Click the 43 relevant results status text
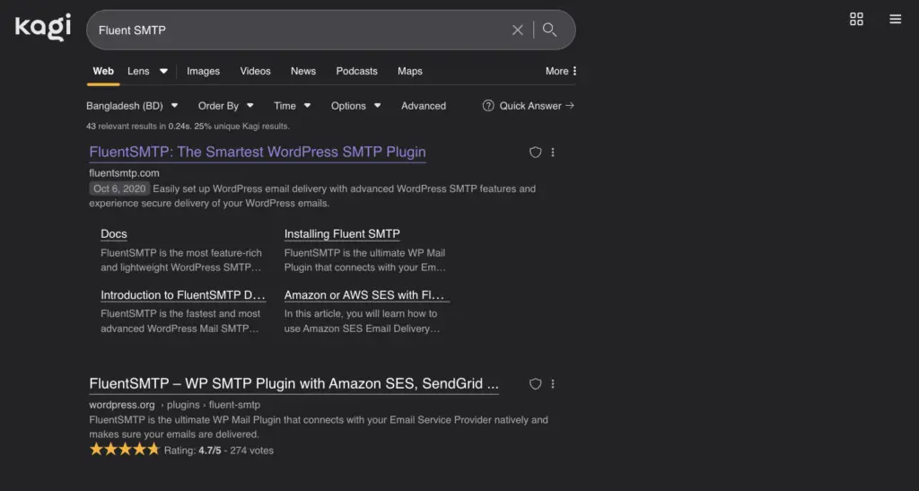Image resolution: width=919 pixels, height=491 pixels. click(x=188, y=126)
